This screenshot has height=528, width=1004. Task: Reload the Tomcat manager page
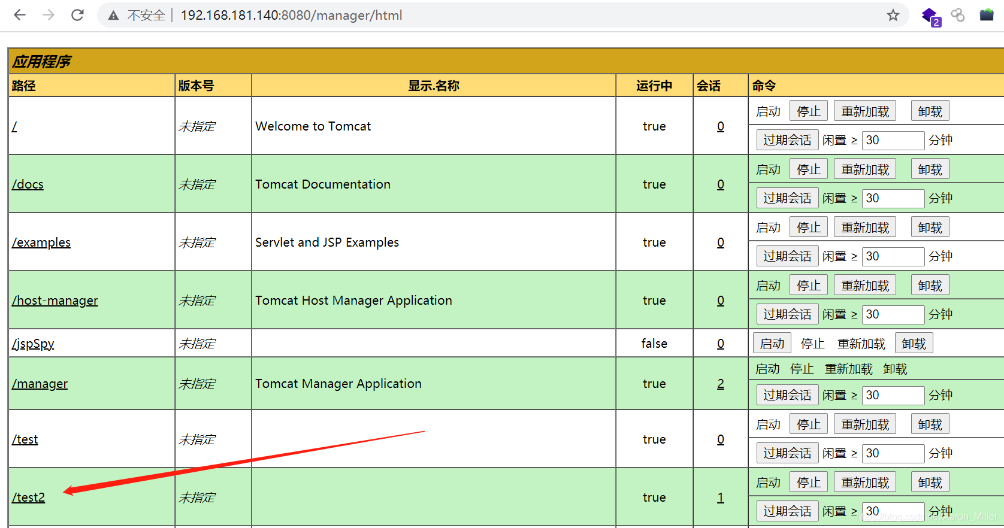click(x=77, y=15)
